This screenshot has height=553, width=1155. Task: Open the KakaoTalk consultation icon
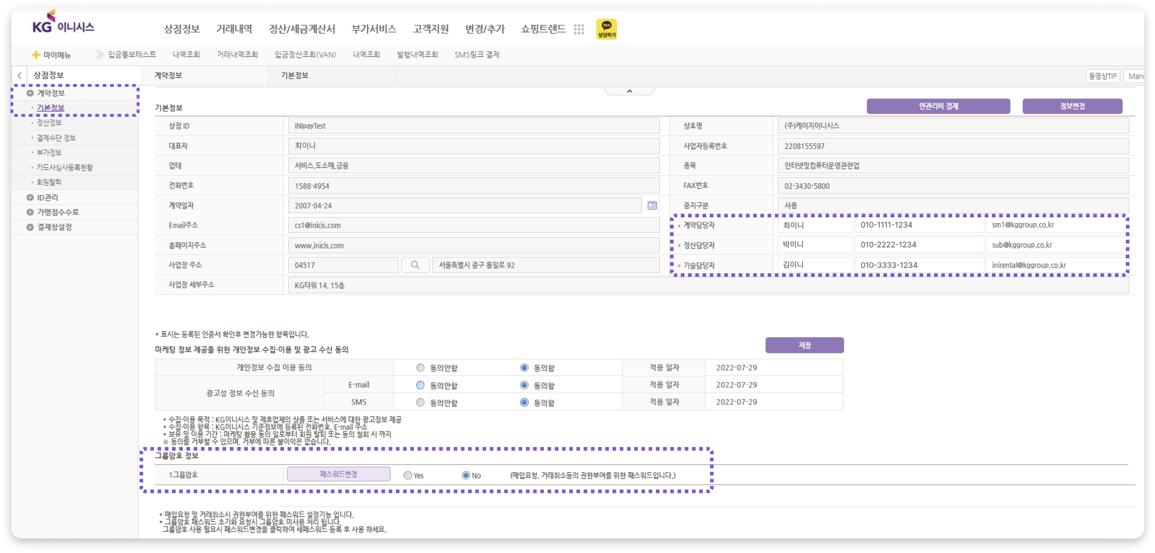(606, 29)
